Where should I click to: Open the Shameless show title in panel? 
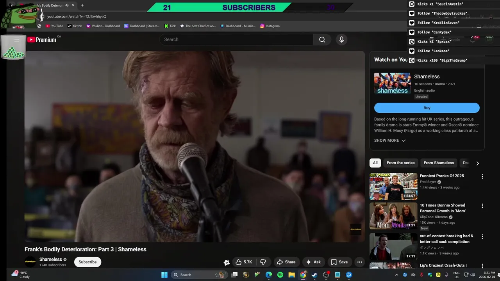click(x=427, y=76)
